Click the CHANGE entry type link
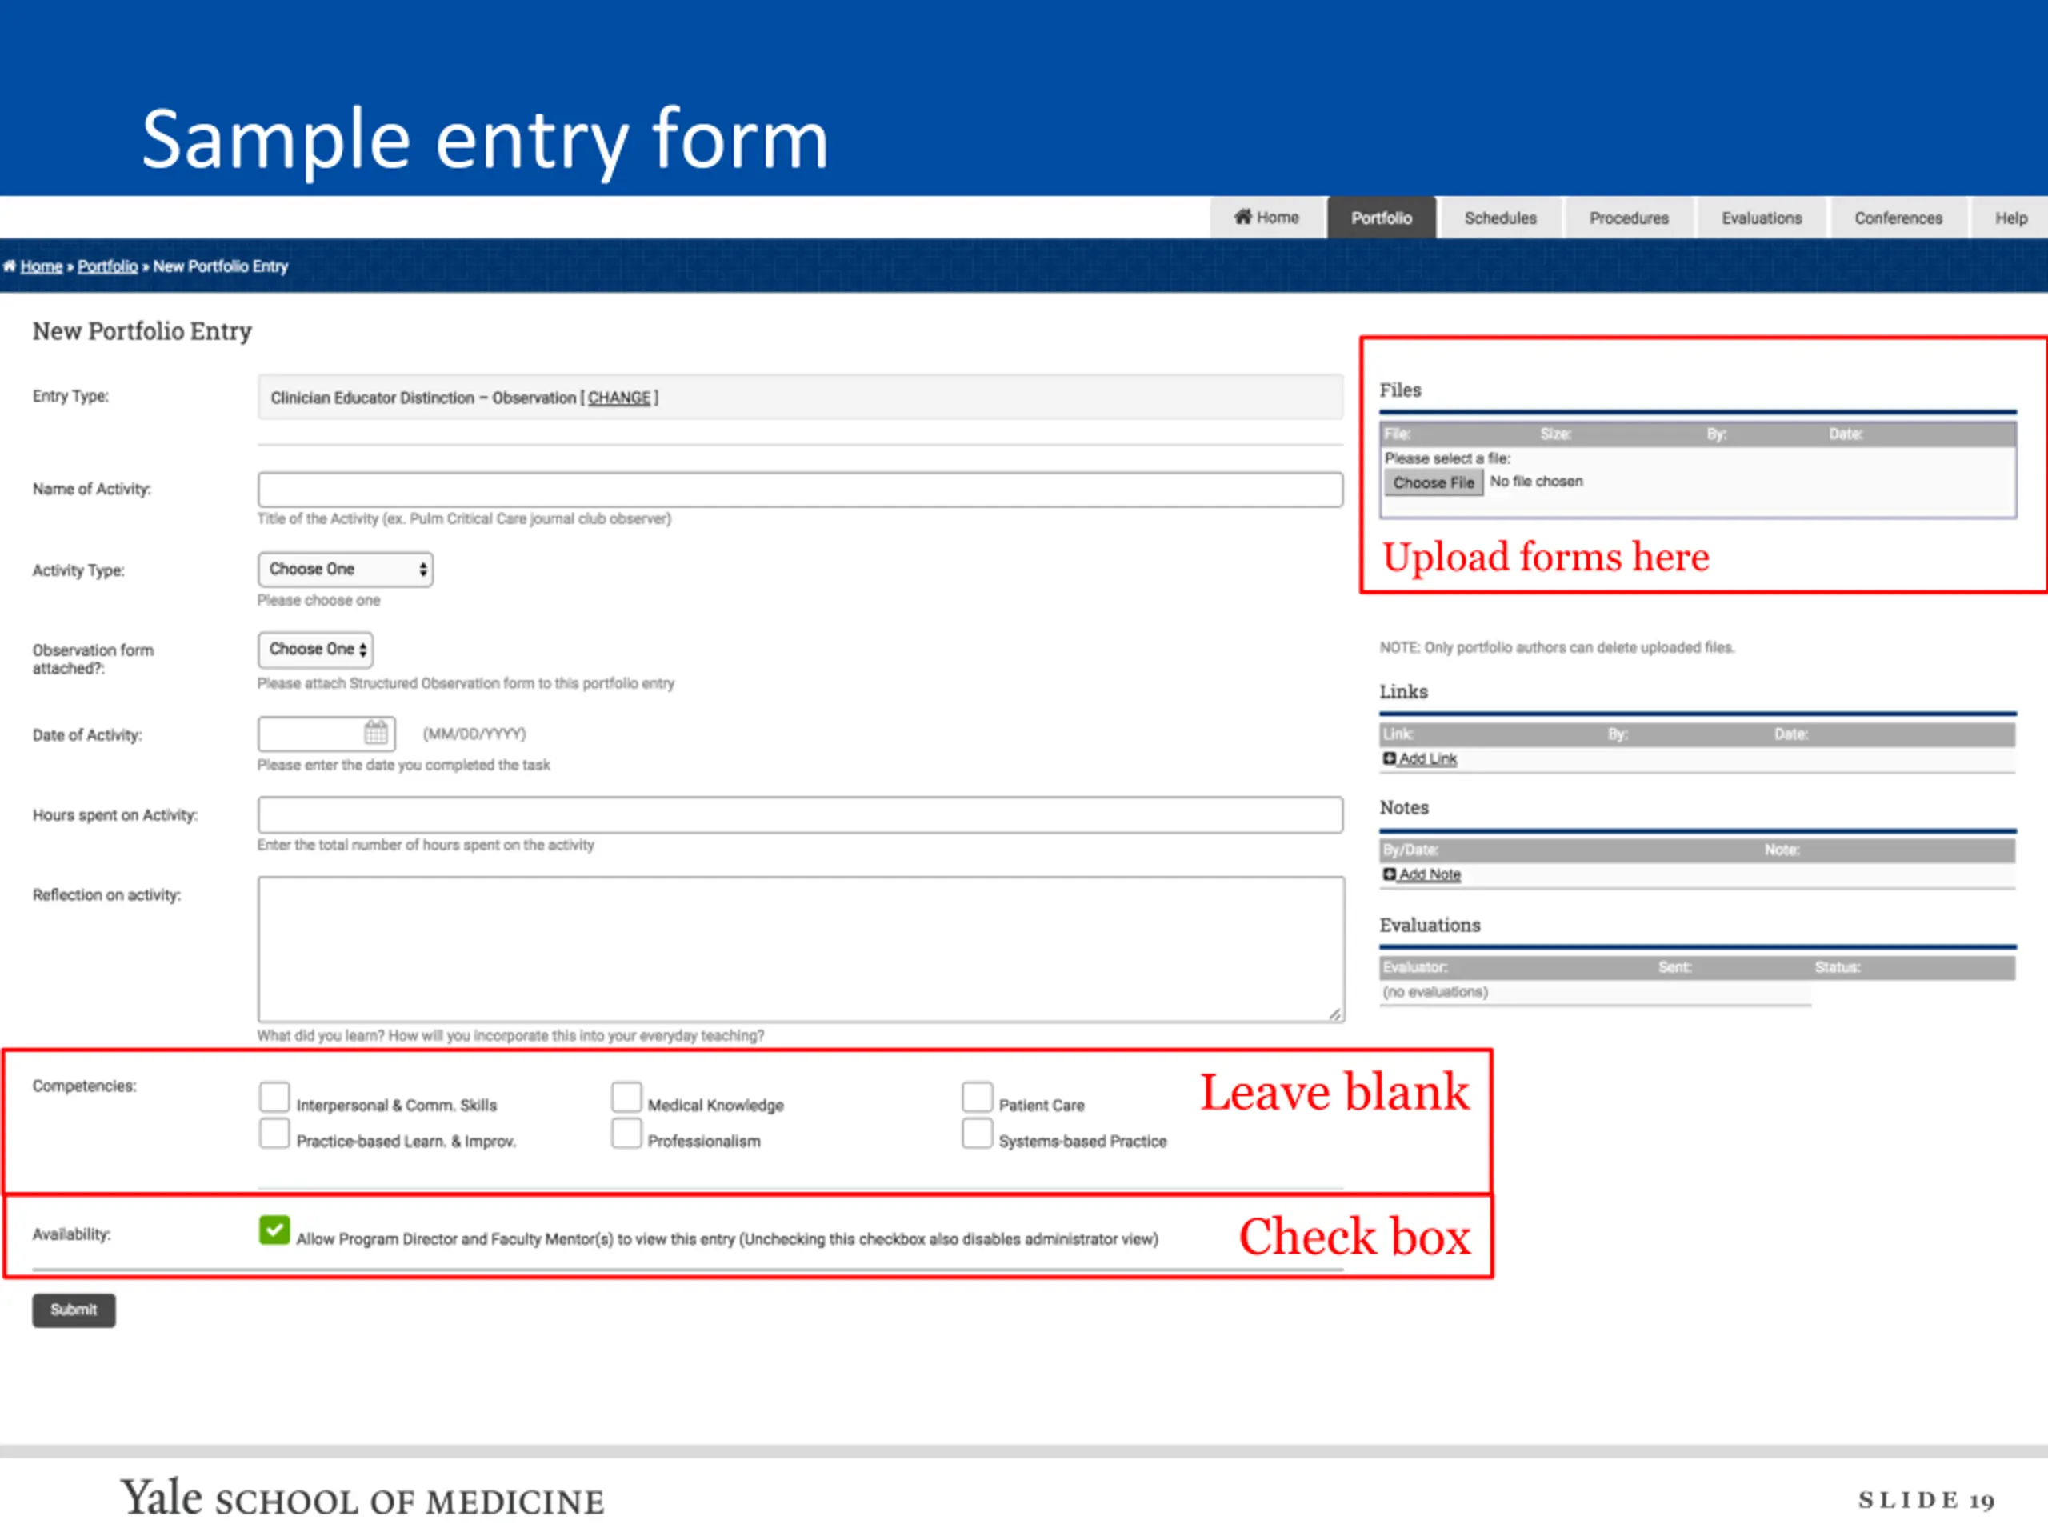2048x1536 pixels. tap(619, 398)
